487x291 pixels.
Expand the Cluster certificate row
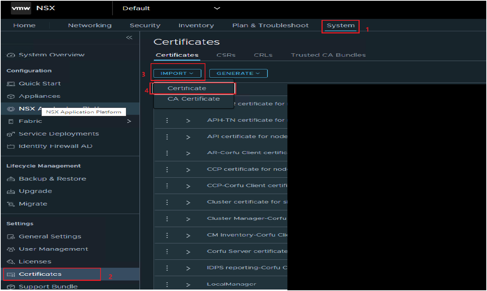coord(188,202)
